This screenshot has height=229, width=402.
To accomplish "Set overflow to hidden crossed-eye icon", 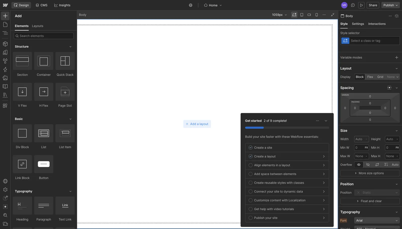I will tap(368, 165).
